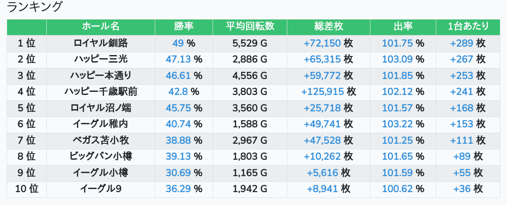The height and width of the screenshot is (205, 507).
Task: Click the ビッグバン小樽 hall name
Action: (101, 157)
